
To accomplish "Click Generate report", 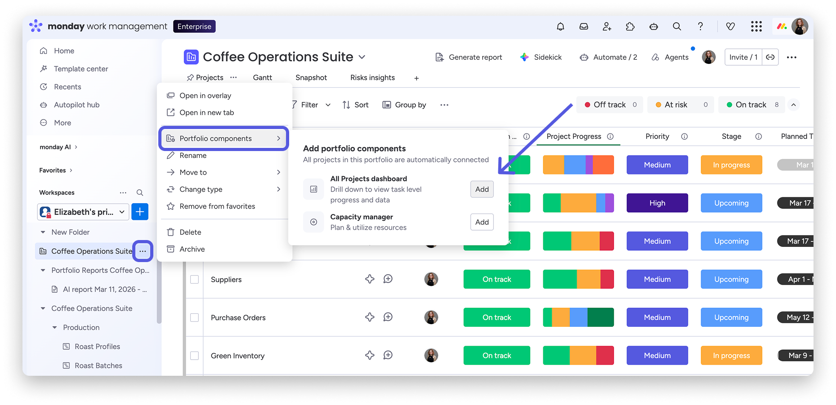I will click(469, 57).
